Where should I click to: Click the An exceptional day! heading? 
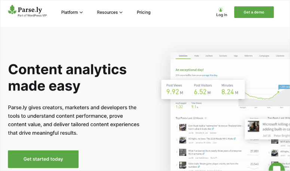(190, 70)
